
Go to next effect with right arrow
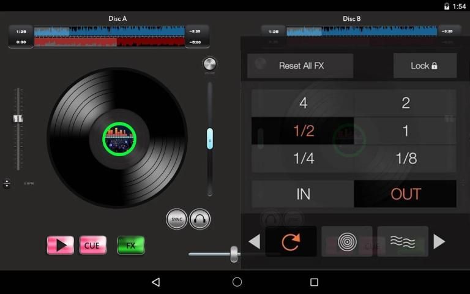439,242
